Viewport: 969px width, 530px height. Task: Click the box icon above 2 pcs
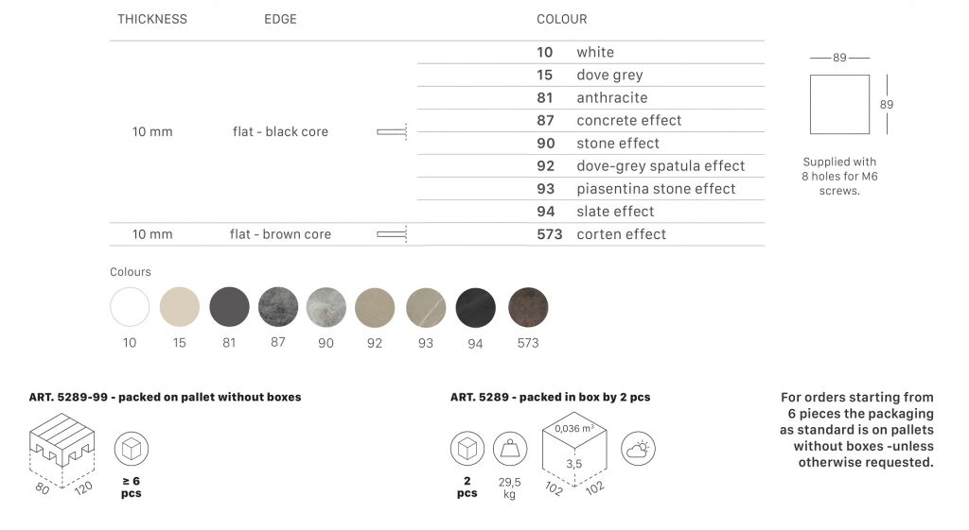[467, 450]
